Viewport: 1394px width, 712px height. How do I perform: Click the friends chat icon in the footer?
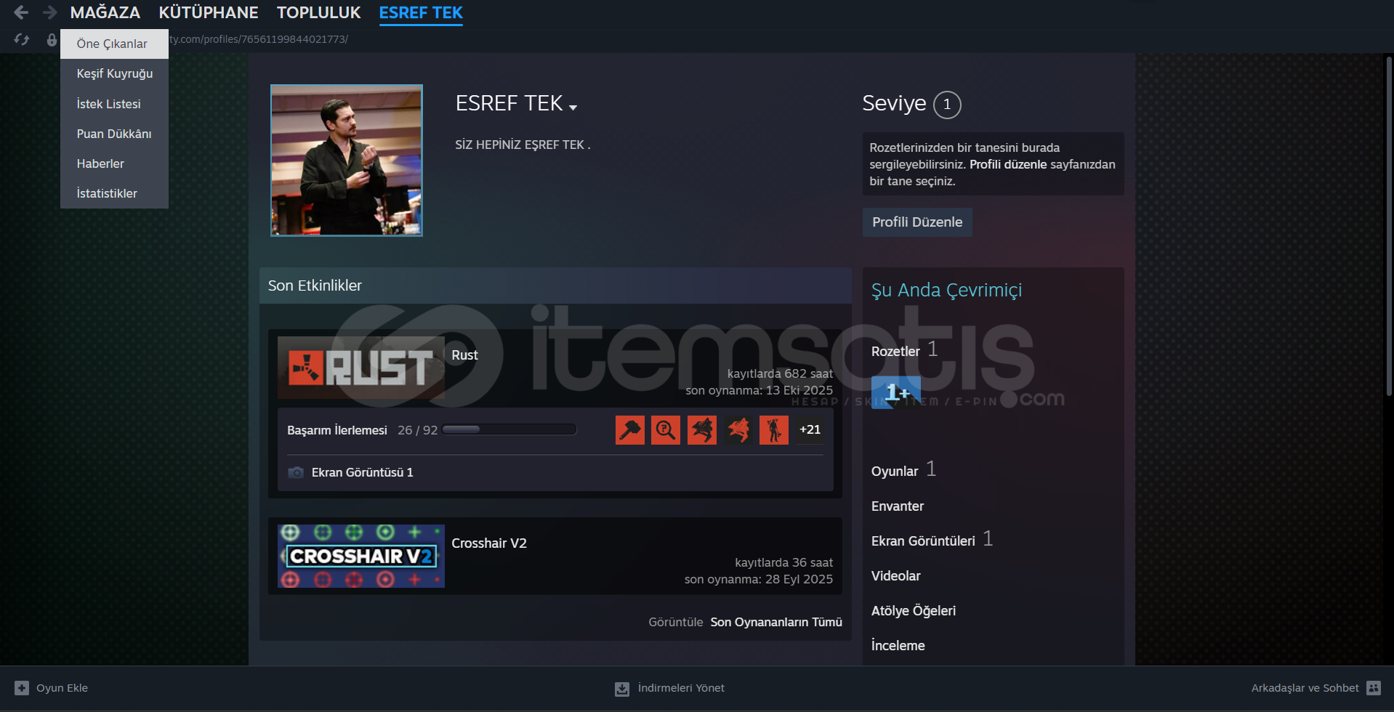[1374, 688]
